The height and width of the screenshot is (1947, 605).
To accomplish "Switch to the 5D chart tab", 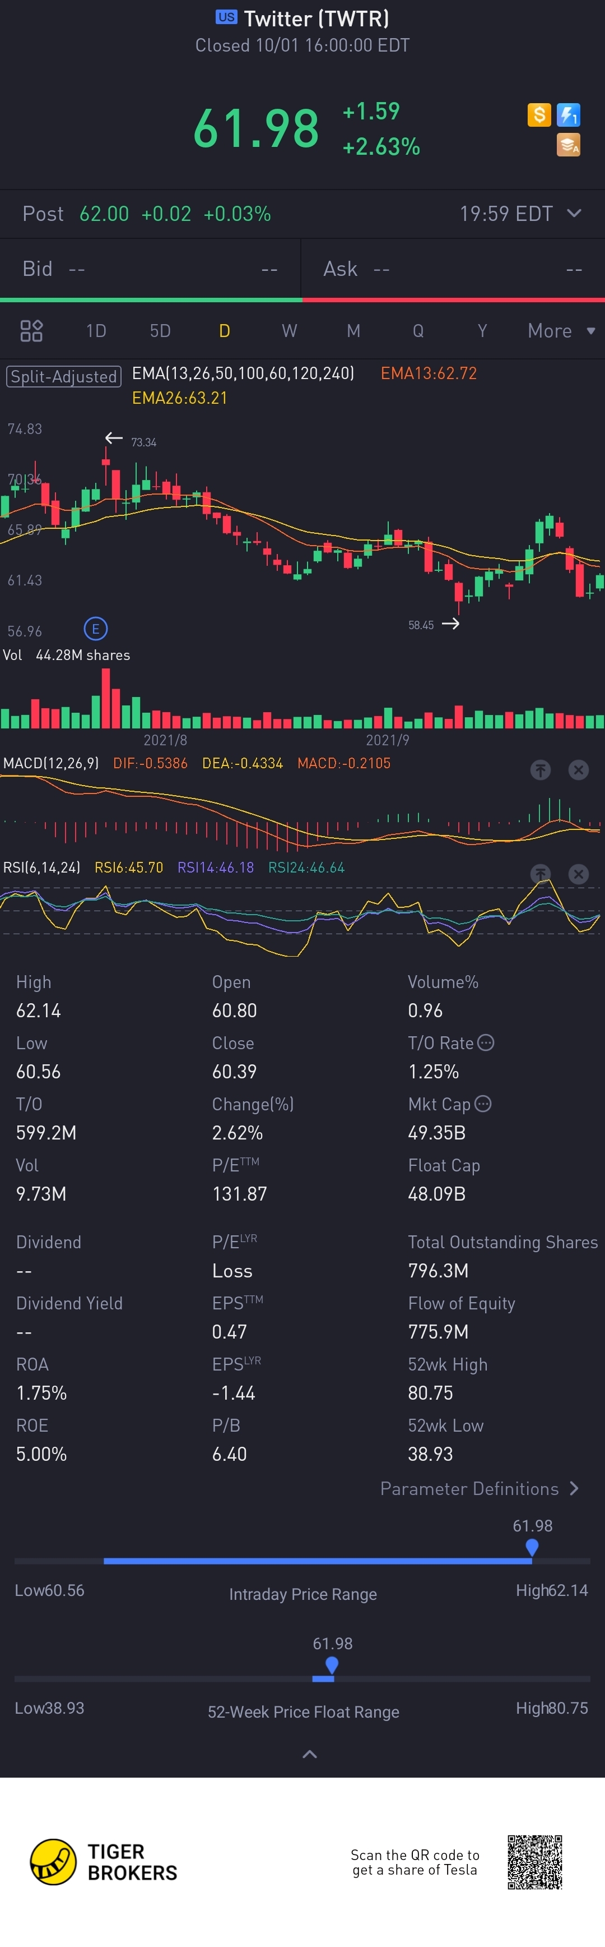I will (160, 330).
